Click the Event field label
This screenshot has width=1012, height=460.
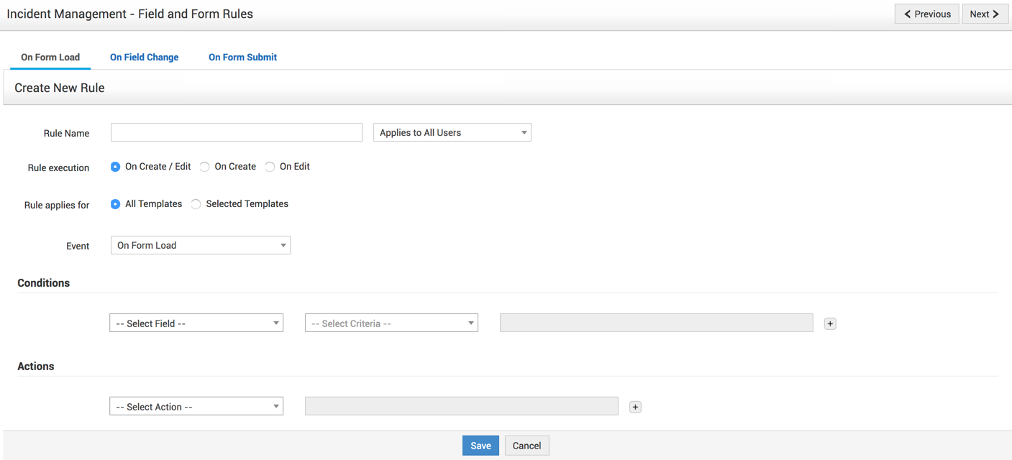coord(78,247)
